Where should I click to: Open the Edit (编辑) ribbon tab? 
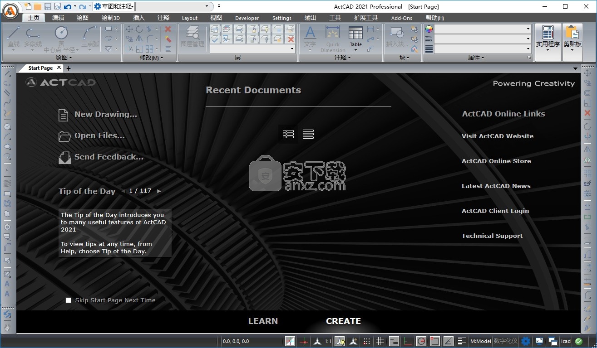click(58, 18)
